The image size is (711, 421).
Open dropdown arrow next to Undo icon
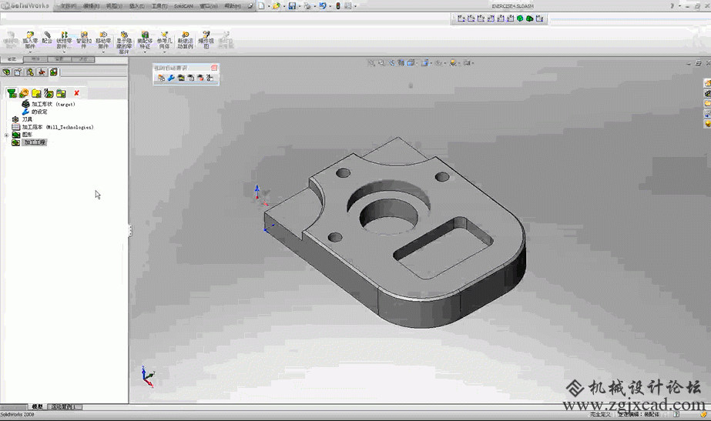330,6
